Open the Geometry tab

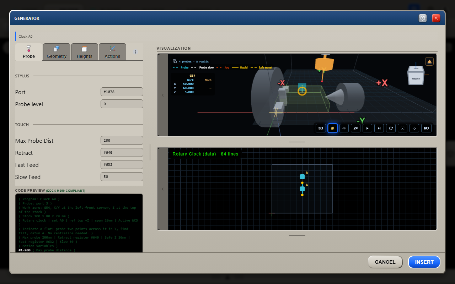coord(57,52)
